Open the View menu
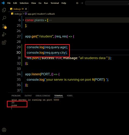The height and width of the screenshot is (135, 129). click(33, 3)
